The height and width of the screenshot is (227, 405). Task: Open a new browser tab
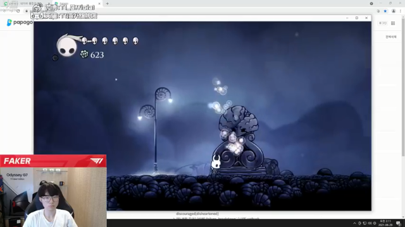click(x=107, y=4)
